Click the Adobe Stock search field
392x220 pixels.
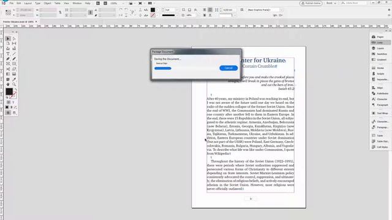[354, 3]
